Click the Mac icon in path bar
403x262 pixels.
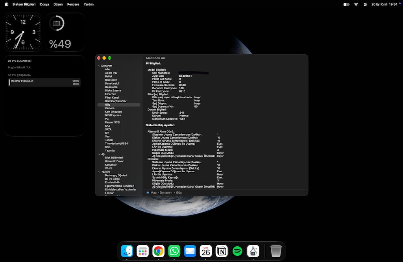pos(148,192)
